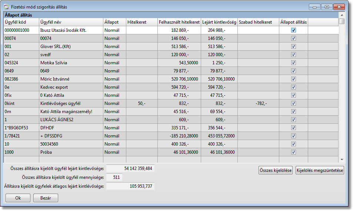The height and width of the screenshot is (211, 353).
Task: Click the Bezár button
Action: [46, 198]
